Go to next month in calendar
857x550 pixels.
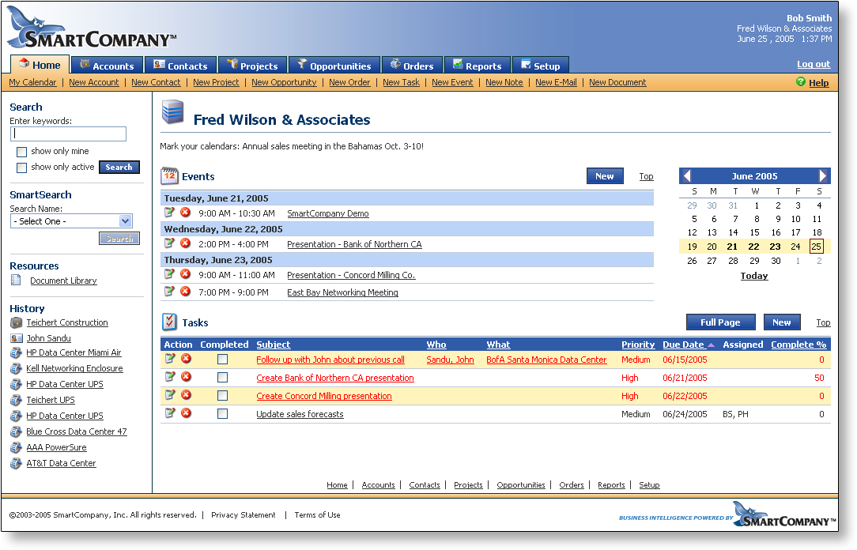point(822,176)
